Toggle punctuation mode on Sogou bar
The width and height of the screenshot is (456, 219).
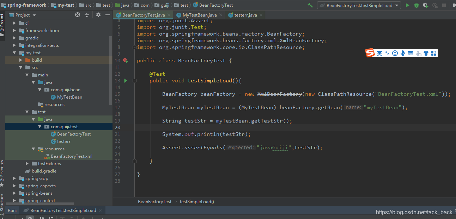coord(387,53)
